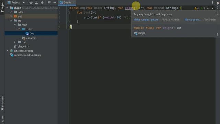
Task: Collapse the kotlin folder
Action: click(19, 29)
